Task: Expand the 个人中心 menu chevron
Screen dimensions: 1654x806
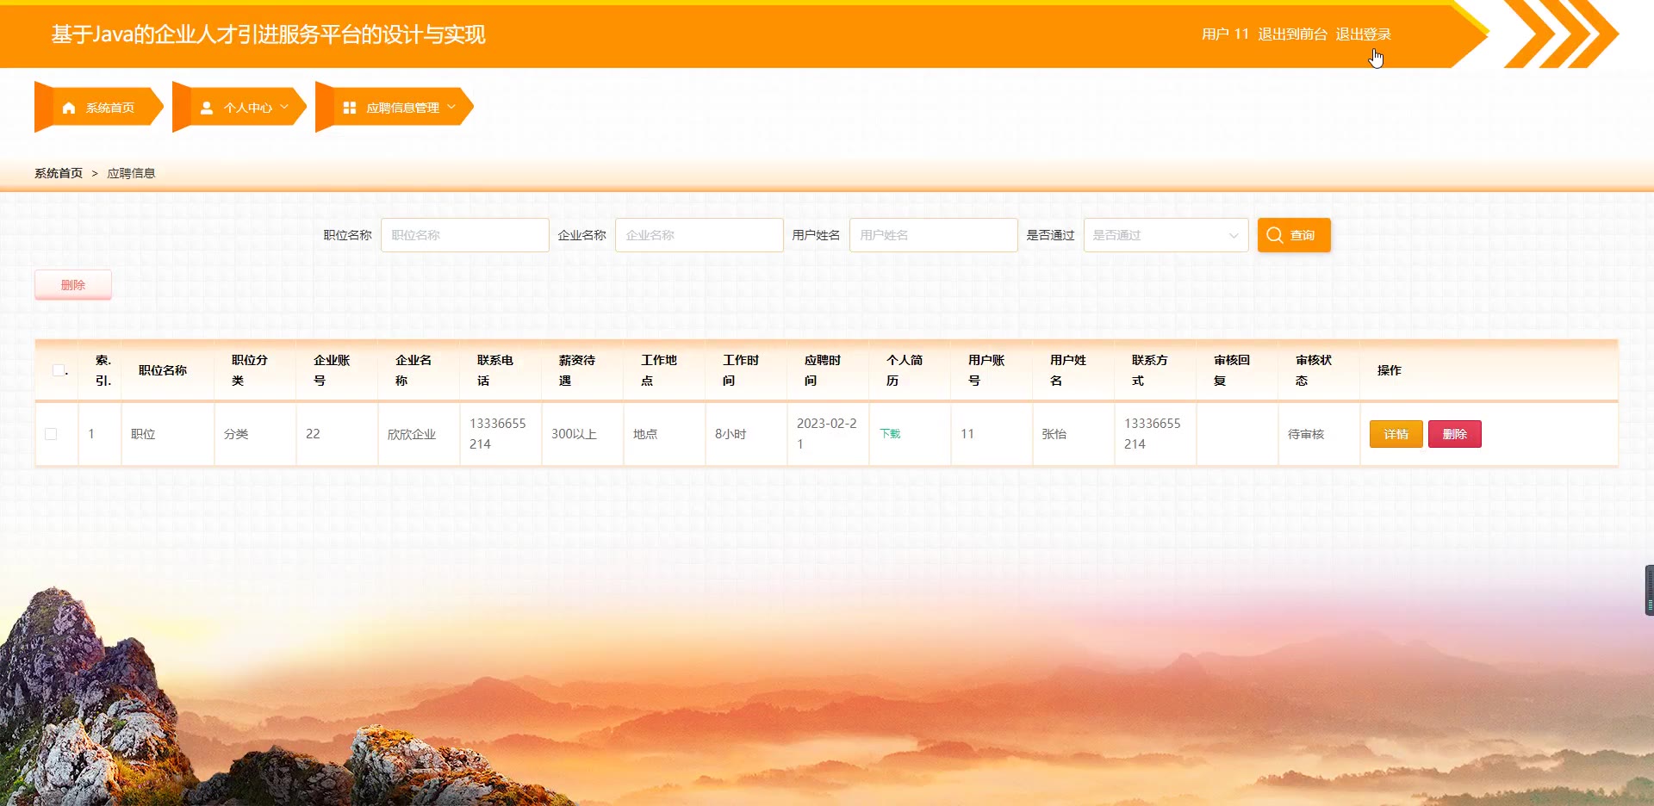Action: (284, 108)
